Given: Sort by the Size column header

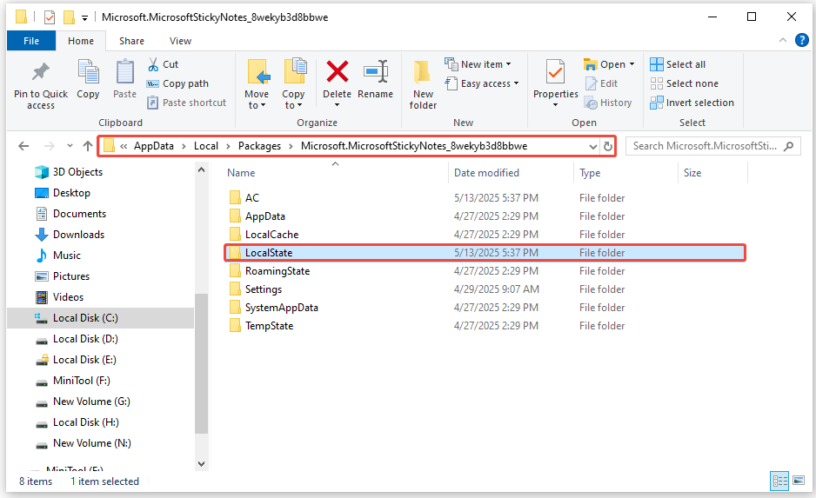Looking at the screenshot, I should [x=692, y=173].
